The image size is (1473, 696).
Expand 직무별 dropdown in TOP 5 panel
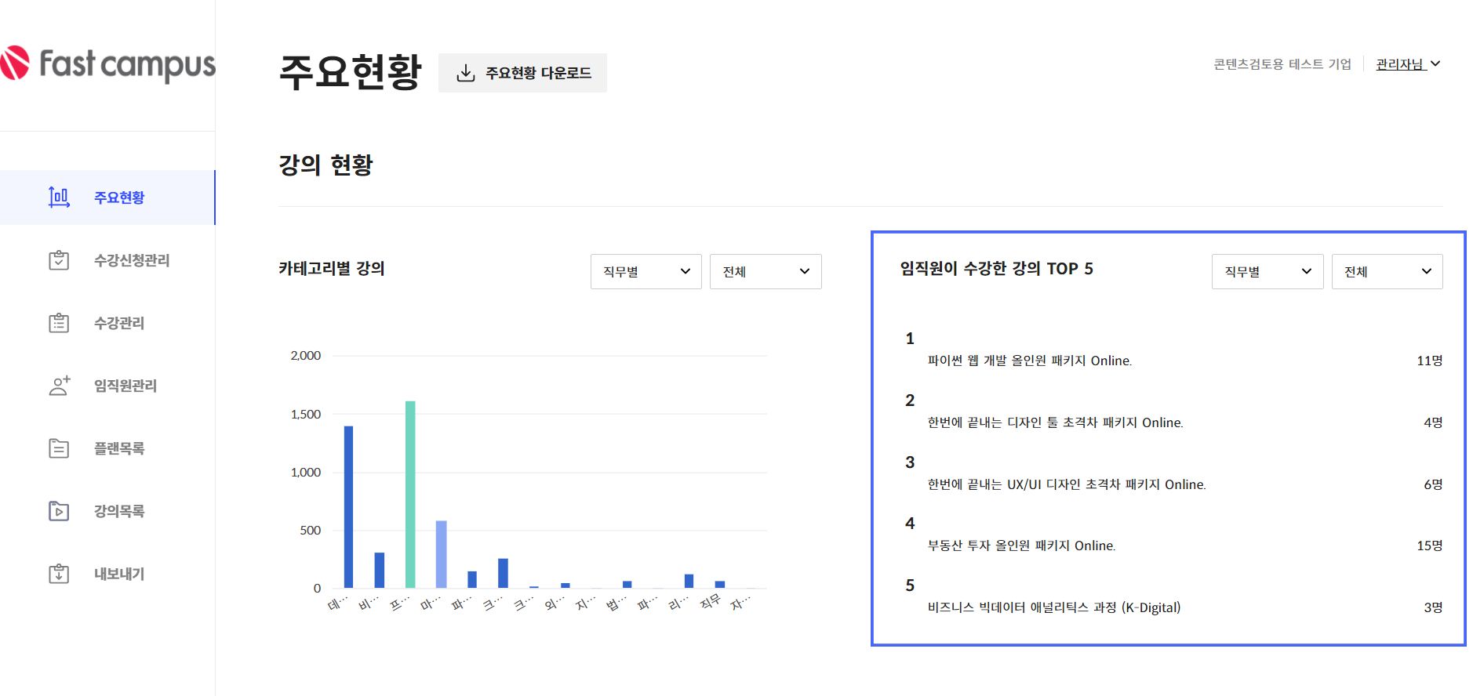1267,271
